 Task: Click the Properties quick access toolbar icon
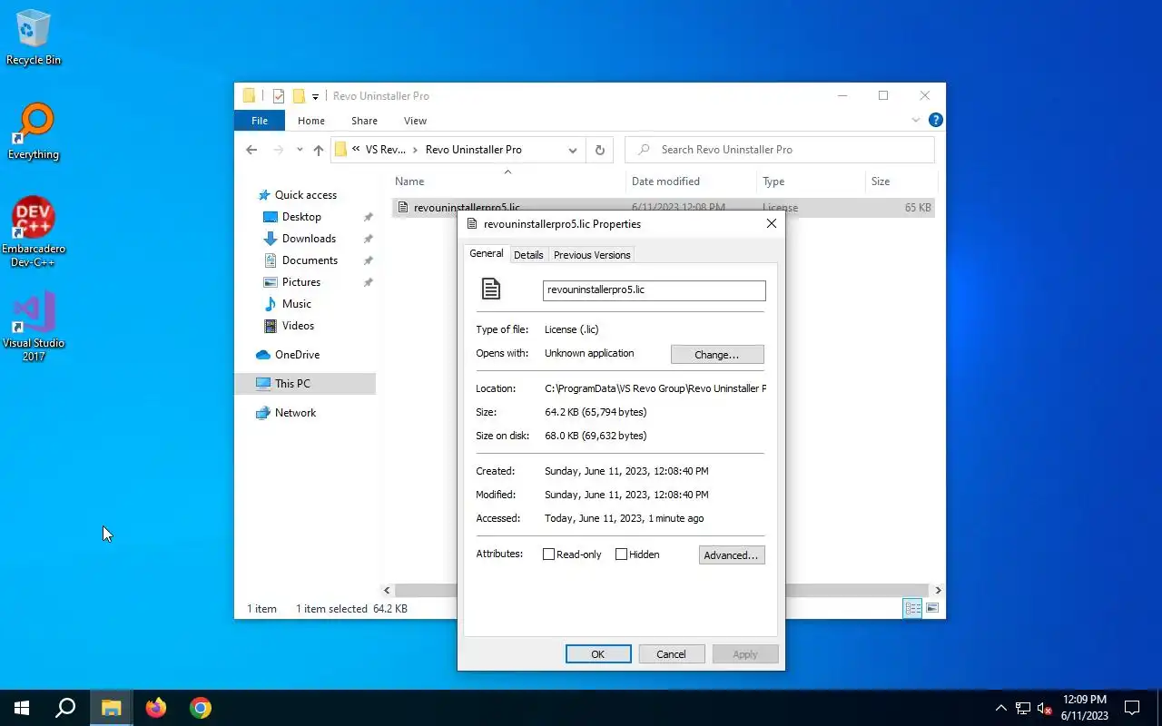coord(279,96)
